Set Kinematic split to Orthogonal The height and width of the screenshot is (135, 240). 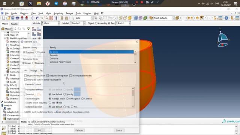click(67, 99)
